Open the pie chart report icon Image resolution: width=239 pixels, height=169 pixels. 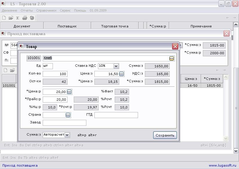click(x=32, y=18)
